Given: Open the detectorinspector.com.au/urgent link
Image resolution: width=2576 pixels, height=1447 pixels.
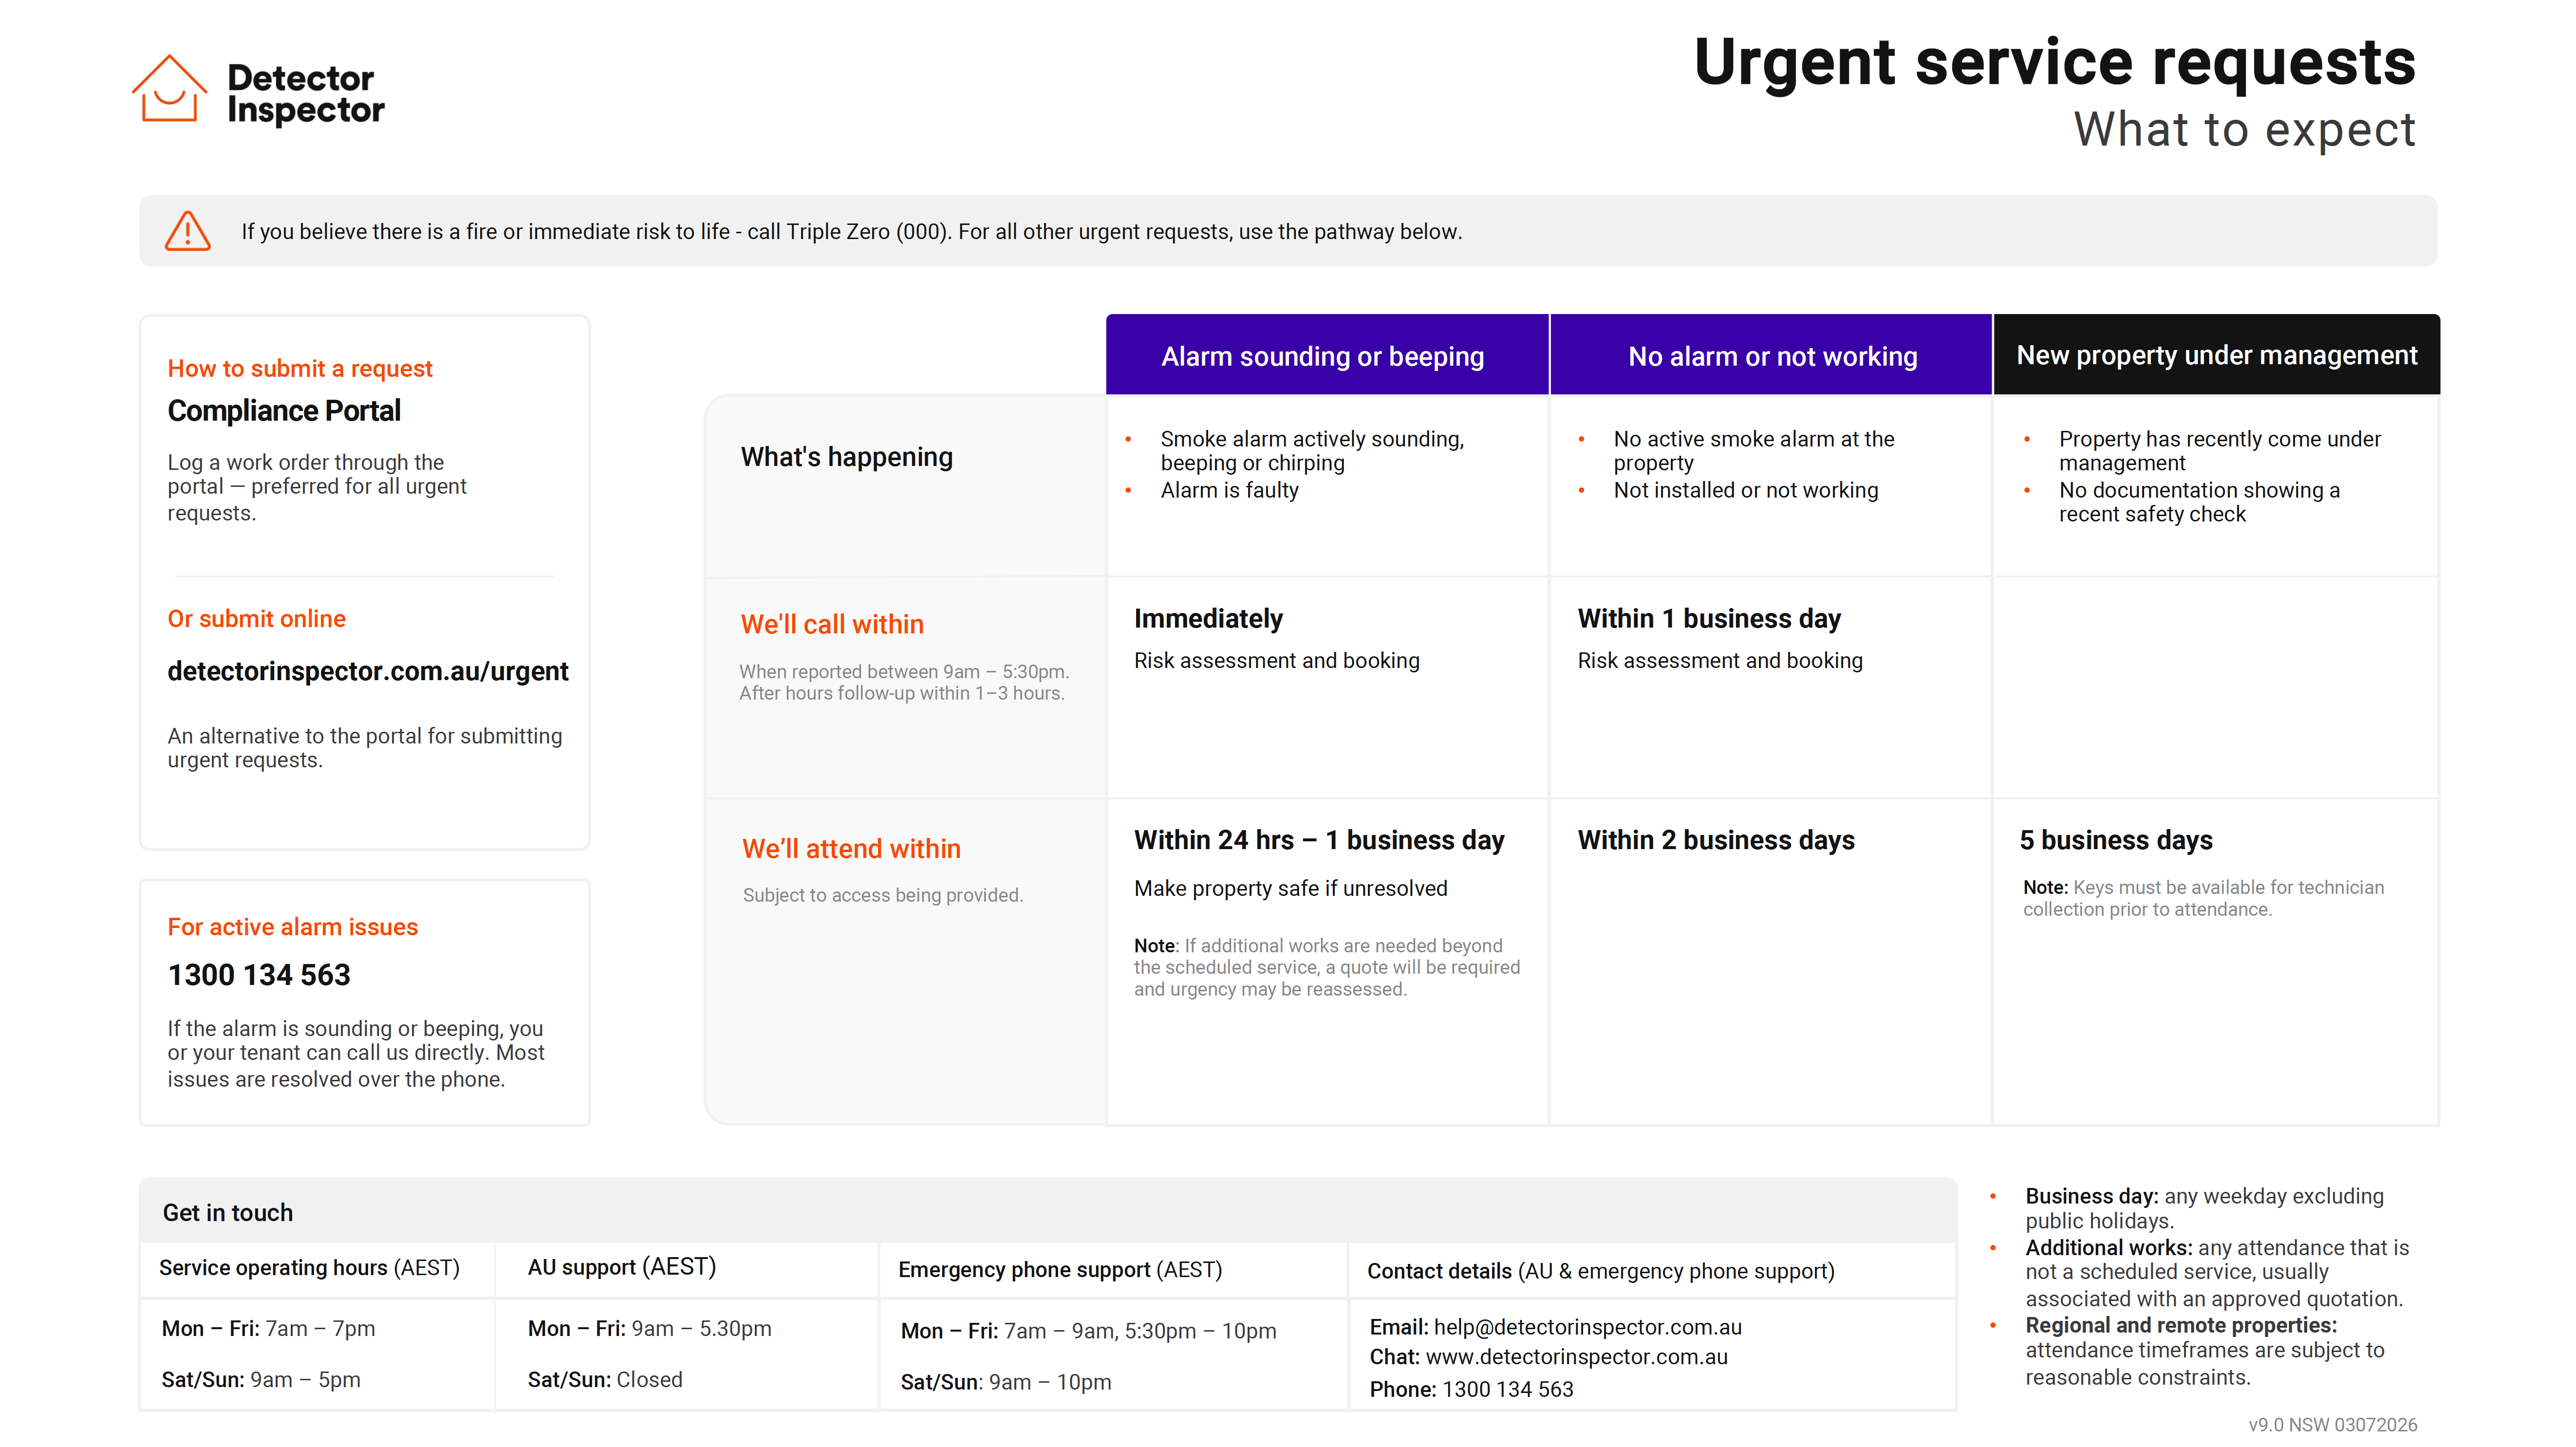Looking at the screenshot, I should coord(368,671).
